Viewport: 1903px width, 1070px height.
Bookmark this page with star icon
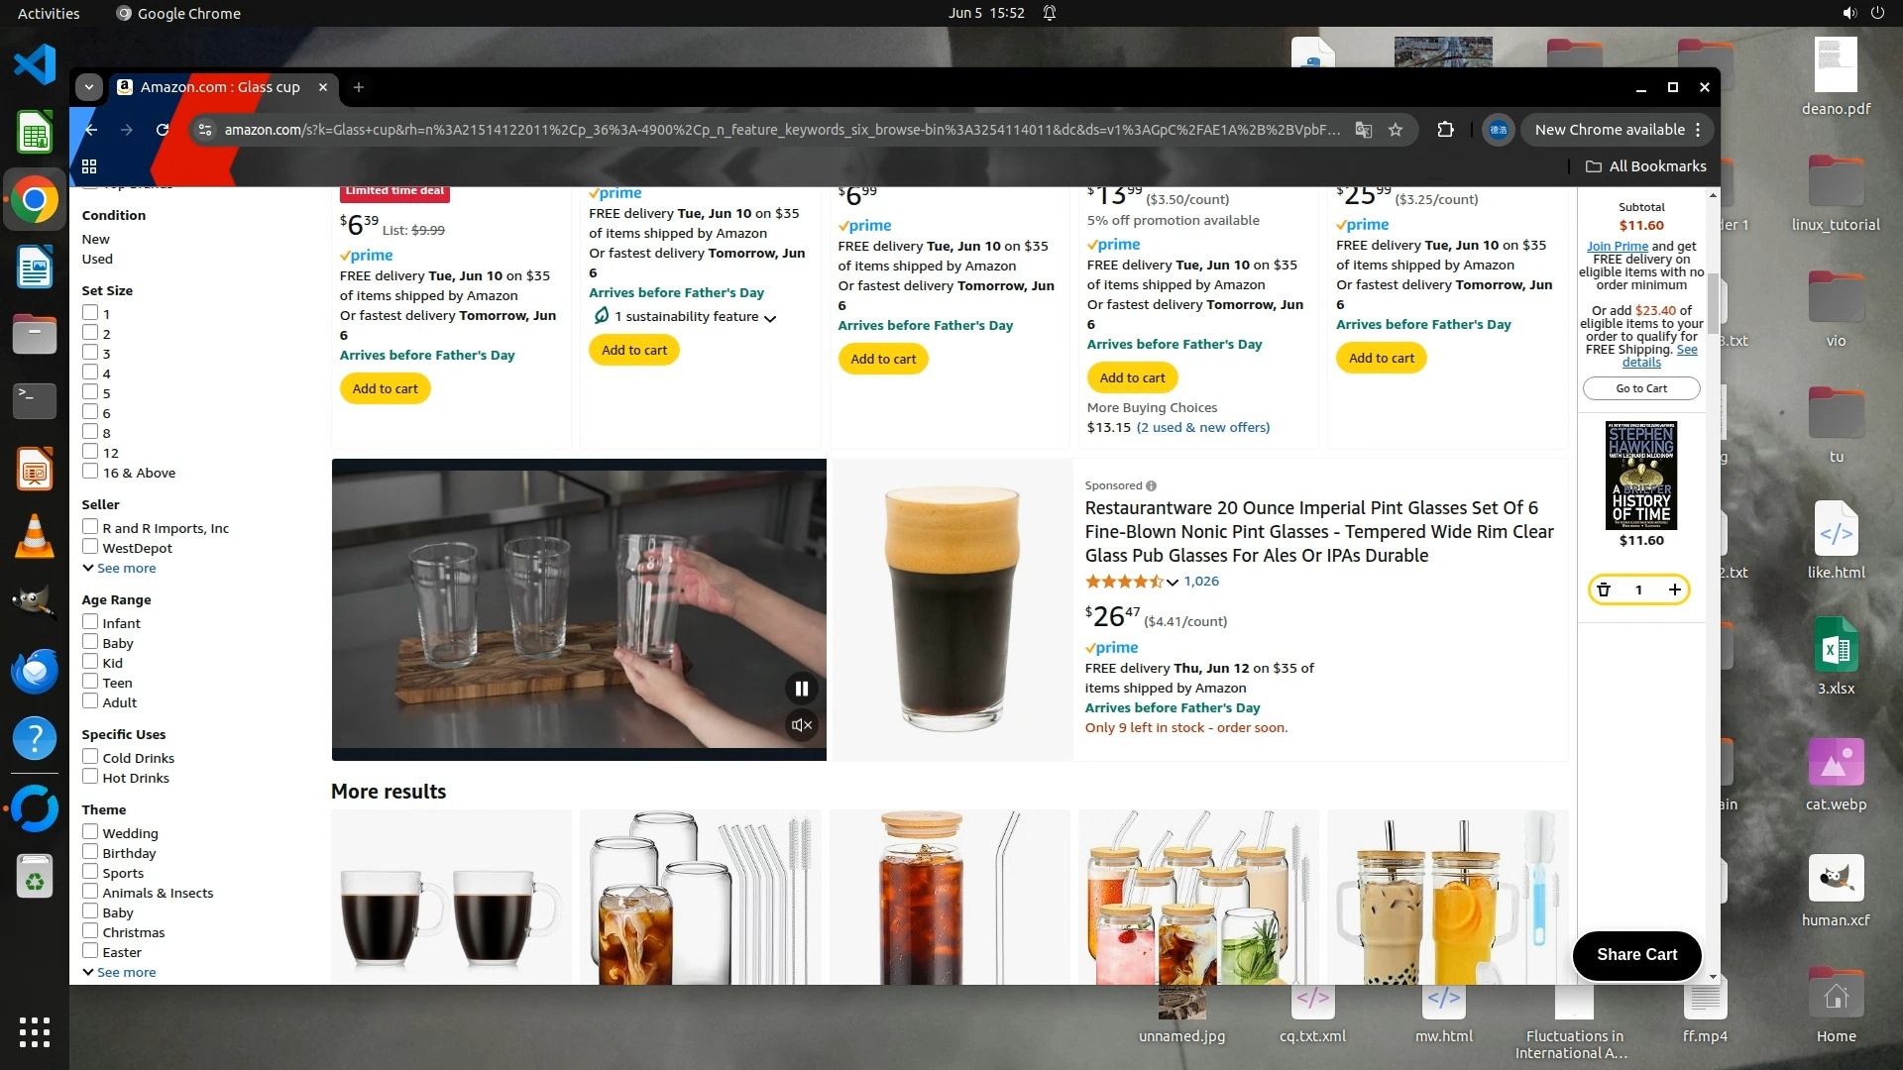(1396, 130)
